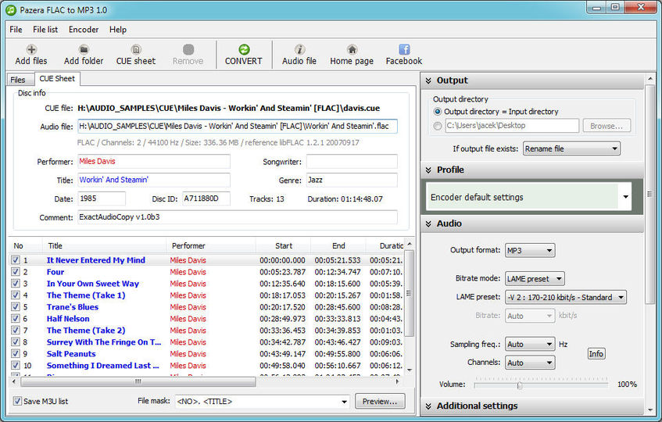Open the Facebook toolbar icon

point(404,49)
